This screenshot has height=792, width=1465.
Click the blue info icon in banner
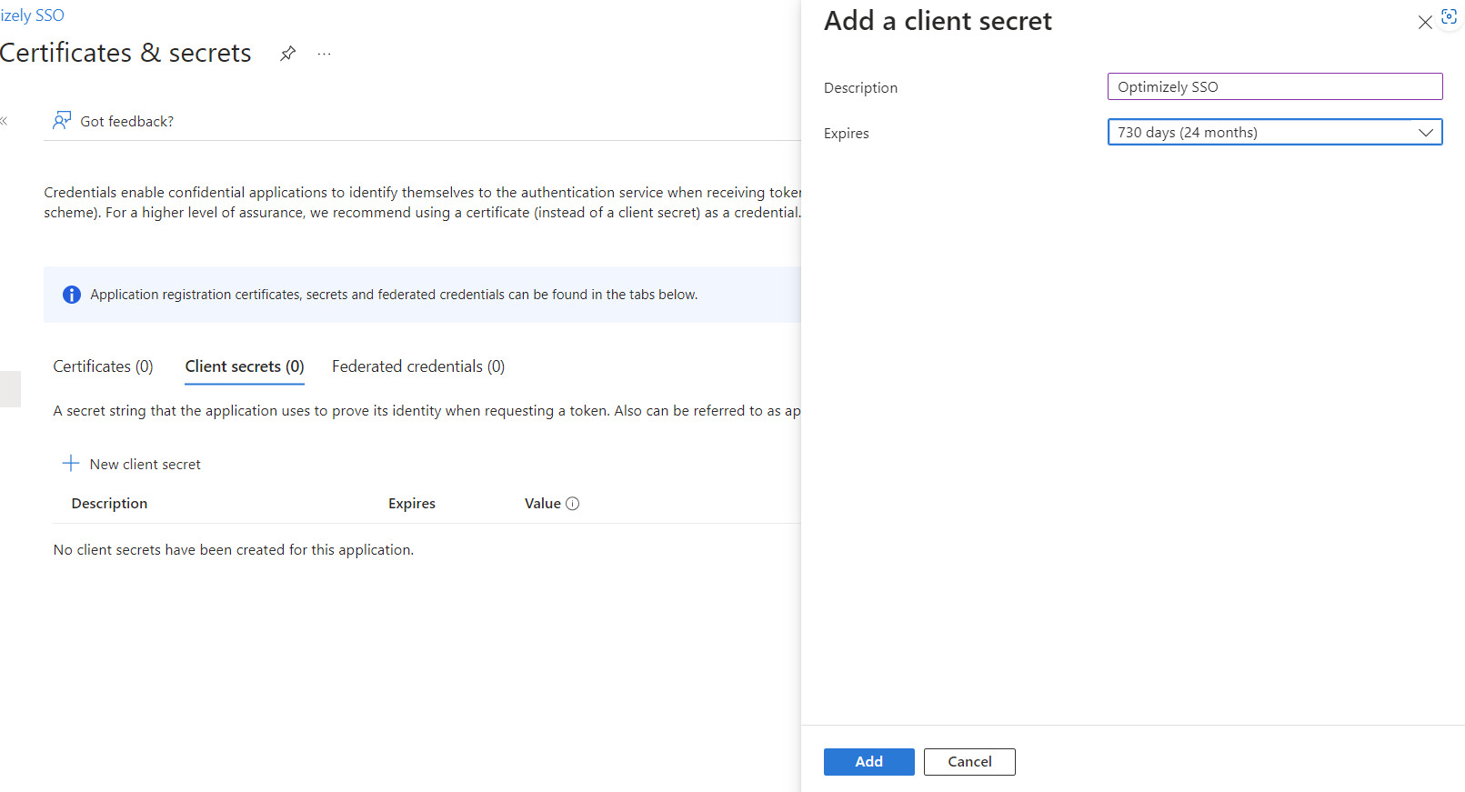pyautogui.click(x=71, y=295)
